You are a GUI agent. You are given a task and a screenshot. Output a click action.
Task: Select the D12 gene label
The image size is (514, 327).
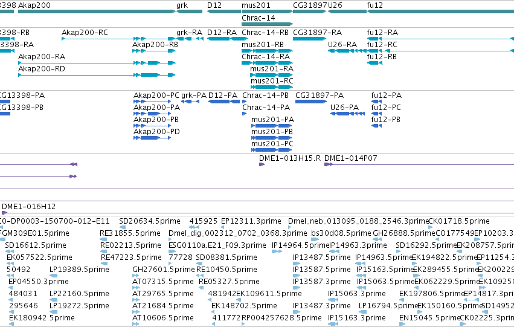point(214,5)
